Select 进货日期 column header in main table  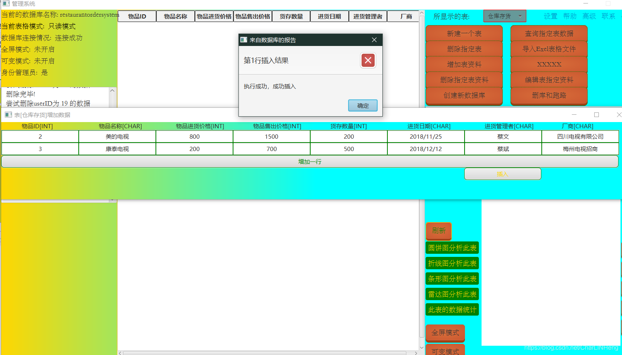coord(330,17)
